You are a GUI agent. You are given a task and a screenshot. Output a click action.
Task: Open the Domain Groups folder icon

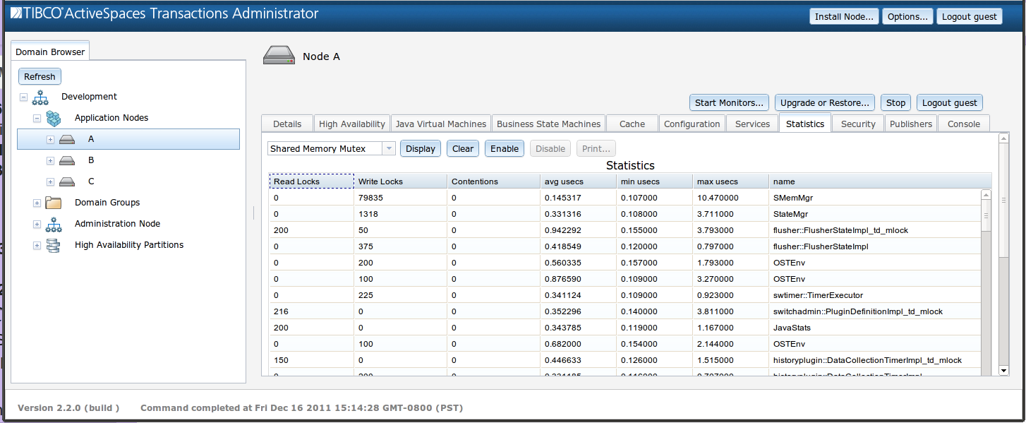click(54, 203)
